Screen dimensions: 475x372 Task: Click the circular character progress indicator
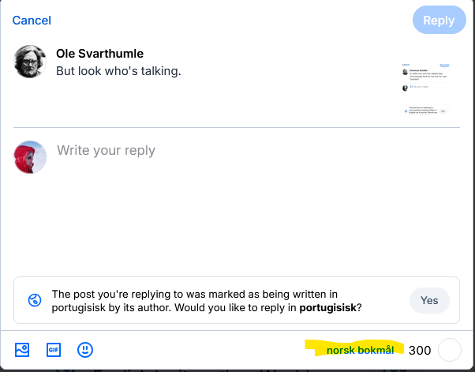click(x=449, y=349)
